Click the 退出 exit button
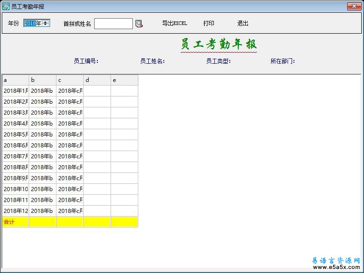 (243, 23)
